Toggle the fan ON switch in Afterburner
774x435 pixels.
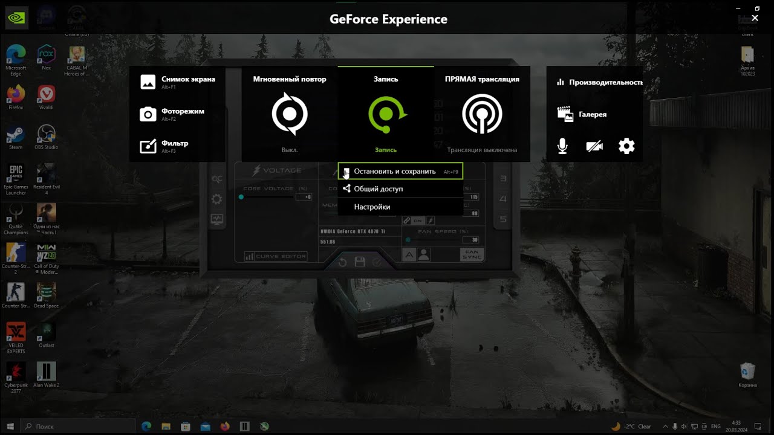point(418,221)
